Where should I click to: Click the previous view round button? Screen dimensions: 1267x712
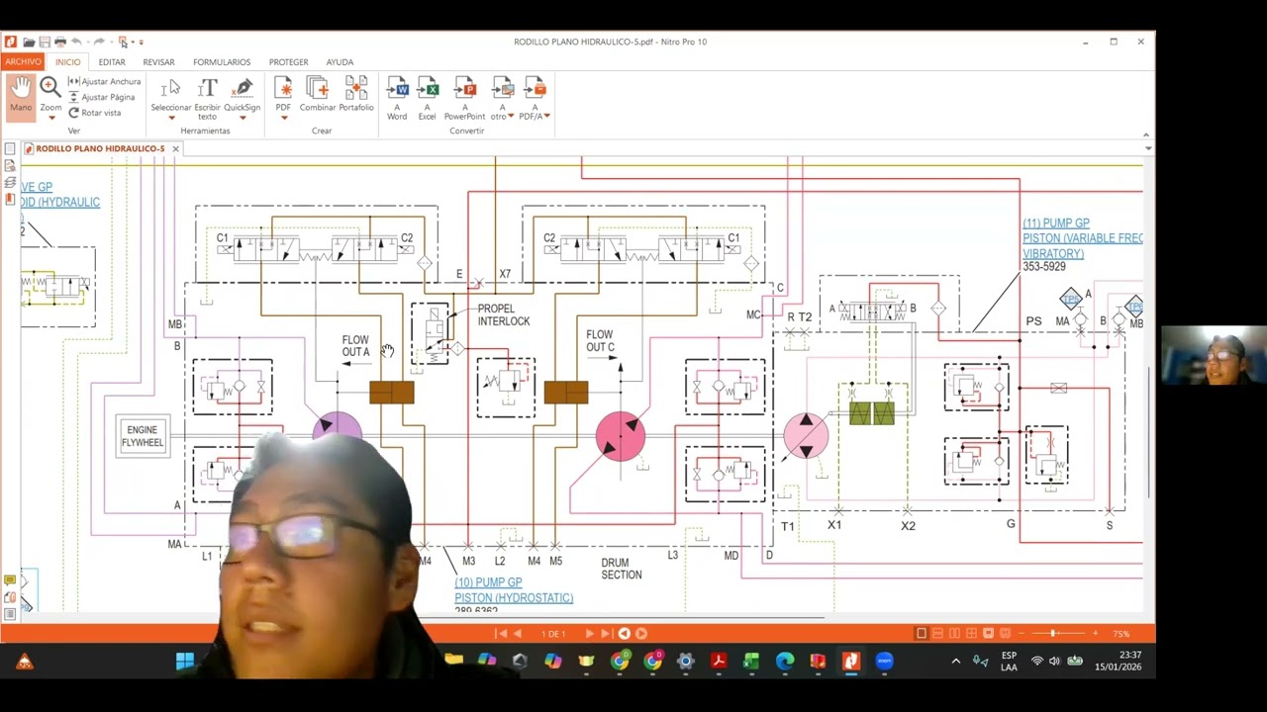point(624,633)
